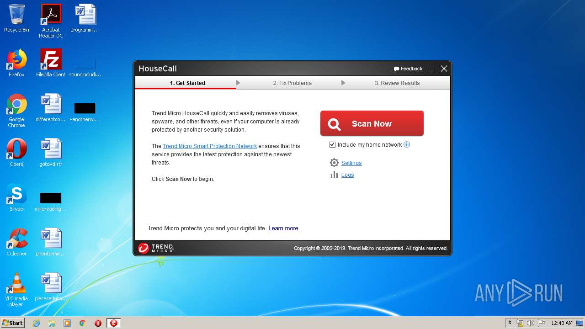The height and width of the screenshot is (329, 585).
Task: Select the differentco... Word document
Action: pyautogui.click(x=51, y=108)
